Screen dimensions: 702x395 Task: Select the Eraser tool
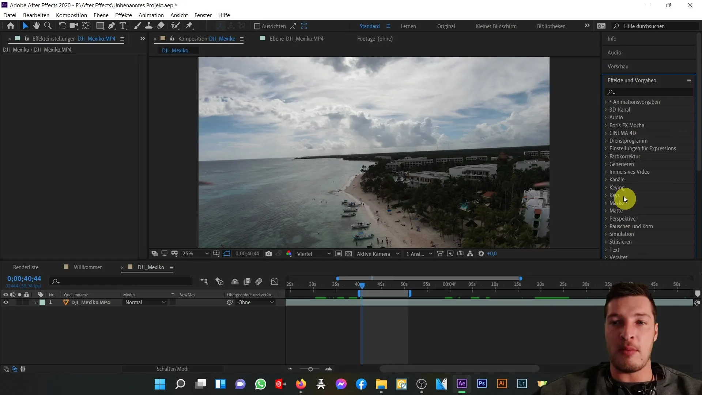click(x=161, y=26)
